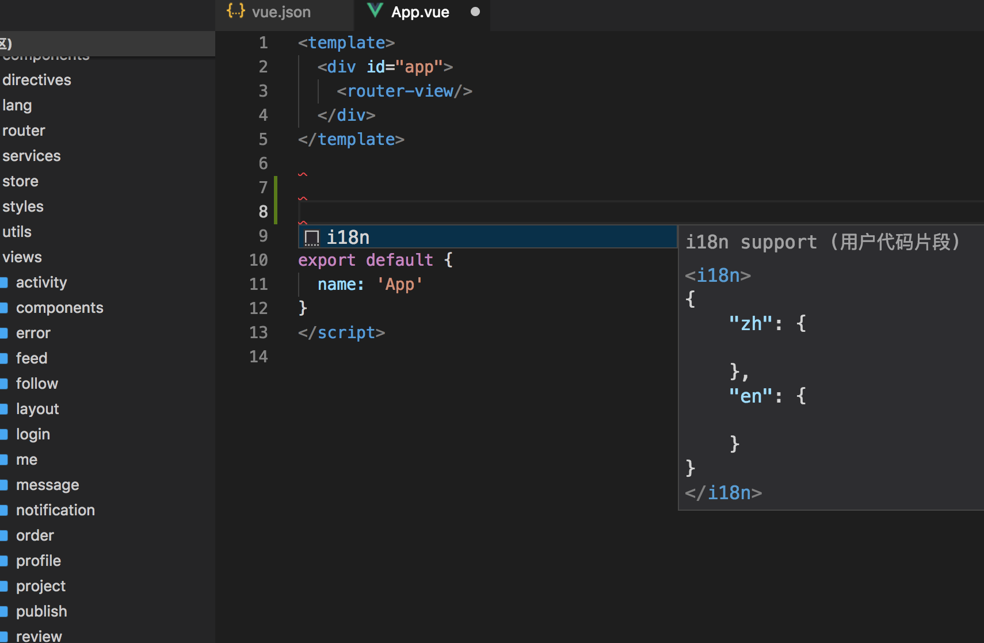Open the review file in the sidebar

pyautogui.click(x=39, y=635)
